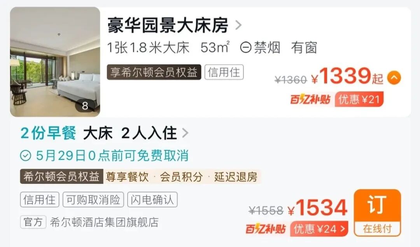Screen dimensions: 420x247
Task: Tap the 优惠¥21 discount badge
Action: click(359, 99)
